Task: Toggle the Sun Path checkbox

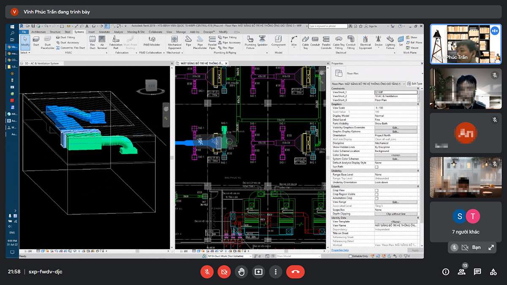Action: 377,167
